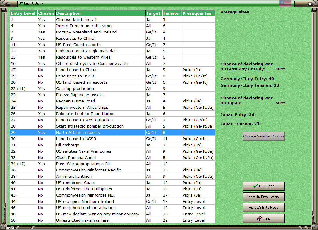Screen dimensions: 318x230
Task: Select Freeze Japanese assets row
Action: tap(113, 95)
